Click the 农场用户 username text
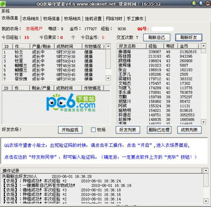Image resolution: width=211 pixels, height=207 pixels. click(34, 29)
